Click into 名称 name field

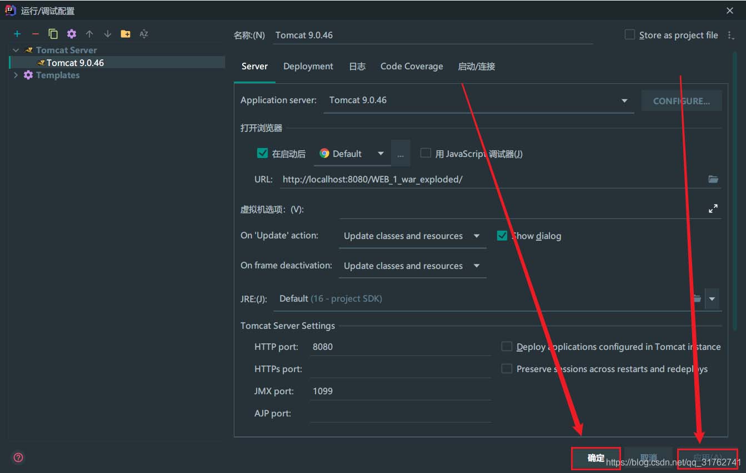433,35
